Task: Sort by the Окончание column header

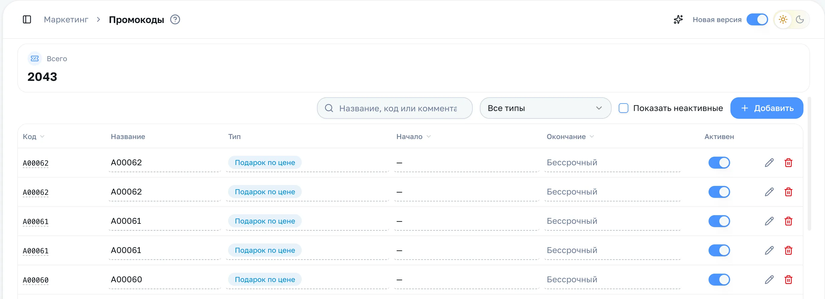Action: [570, 137]
